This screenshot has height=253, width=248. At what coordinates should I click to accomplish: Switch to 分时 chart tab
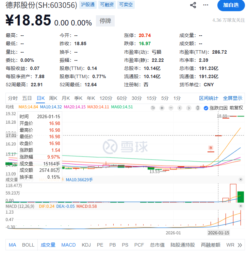tap(13, 98)
